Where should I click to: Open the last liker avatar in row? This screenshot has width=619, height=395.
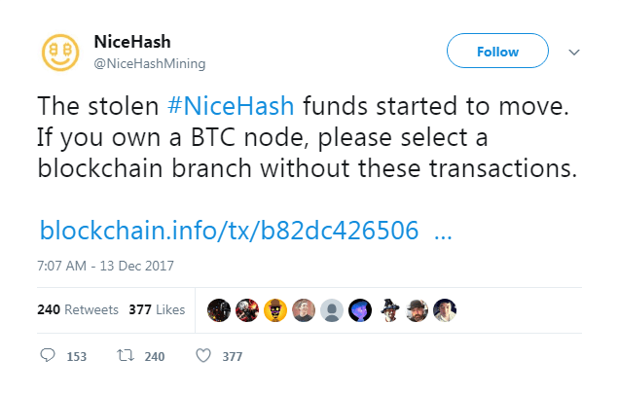pos(445,310)
